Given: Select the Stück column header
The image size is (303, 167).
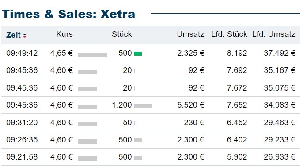Looking at the screenshot, I should [x=122, y=34].
